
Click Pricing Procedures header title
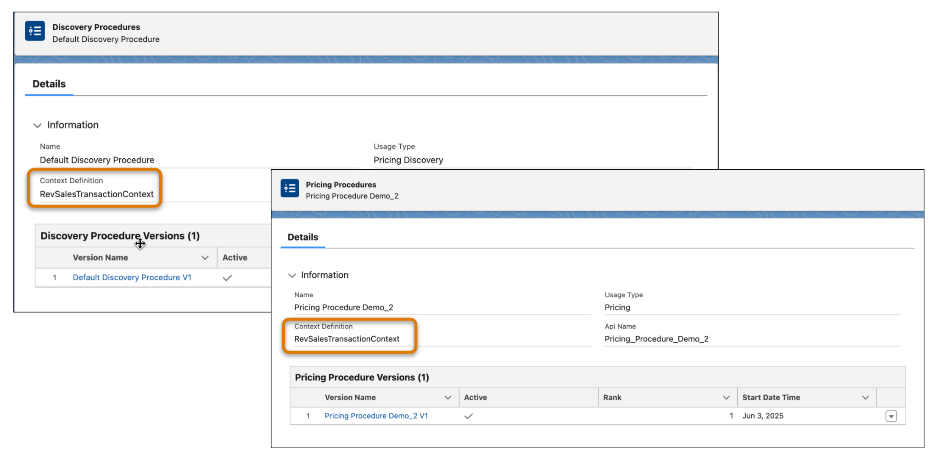coord(341,184)
